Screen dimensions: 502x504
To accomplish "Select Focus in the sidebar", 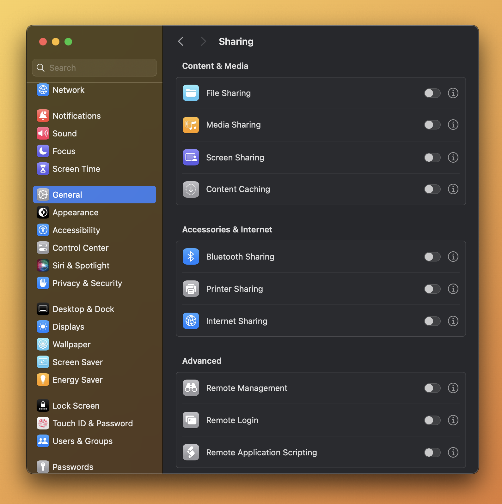I will [95, 151].
